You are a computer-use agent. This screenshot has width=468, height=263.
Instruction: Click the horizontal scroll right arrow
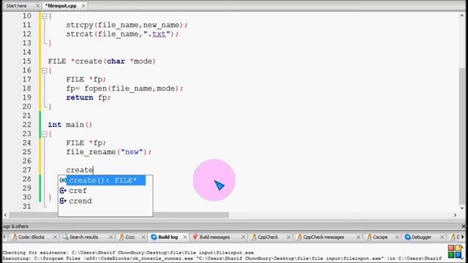click(455, 215)
